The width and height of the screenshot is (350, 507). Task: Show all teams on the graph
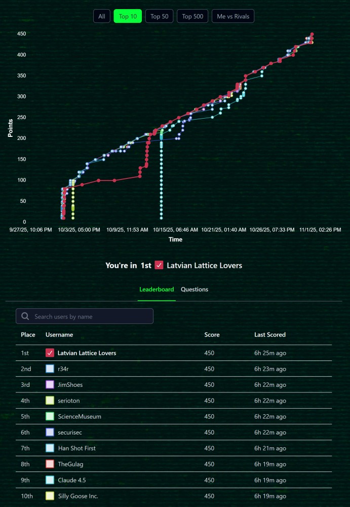pyautogui.click(x=102, y=16)
